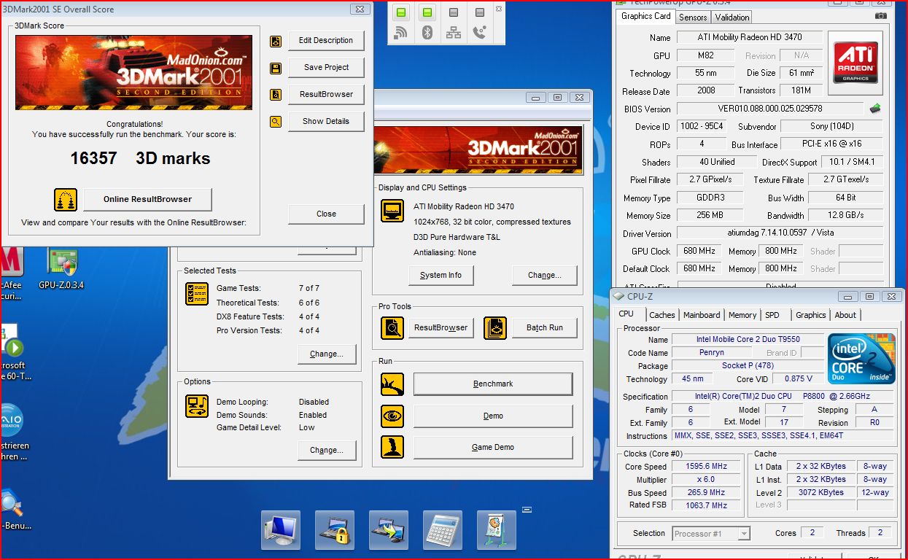Viewport: 908px width, 560px height.
Task: Click the Batch Run button
Action: click(x=545, y=328)
